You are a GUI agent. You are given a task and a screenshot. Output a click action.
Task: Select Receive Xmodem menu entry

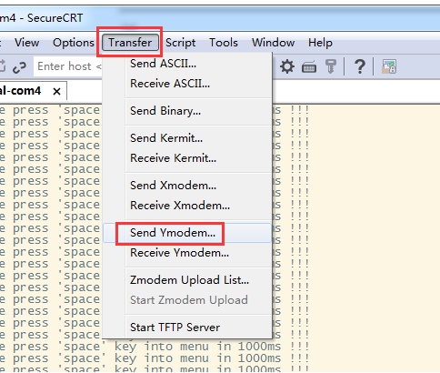(187, 206)
